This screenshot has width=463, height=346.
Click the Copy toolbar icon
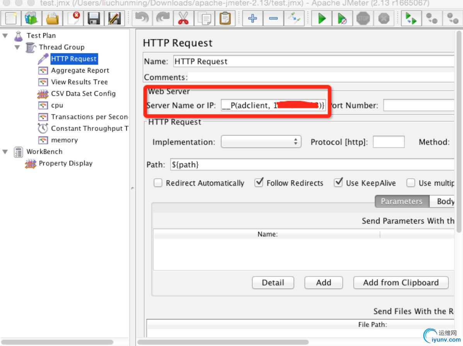click(x=204, y=19)
